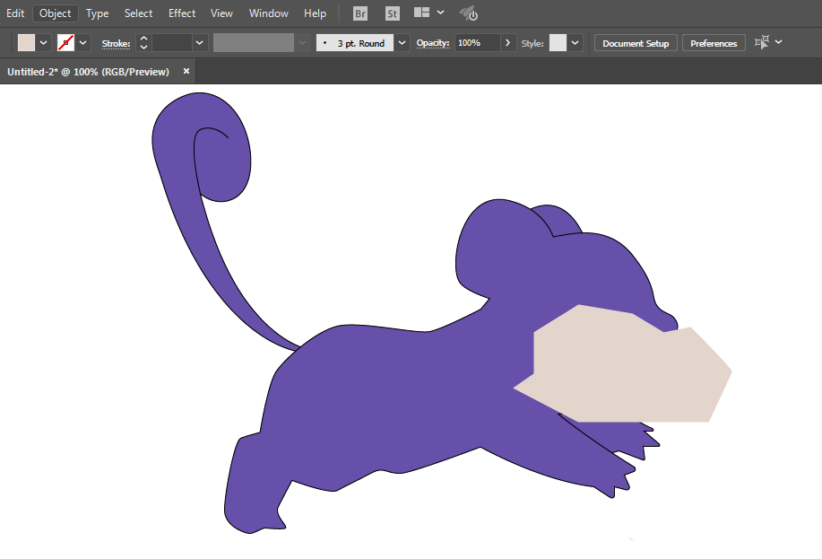Open the Edit menu
The height and width of the screenshot is (559, 822).
tap(15, 13)
